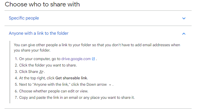The width and height of the screenshot is (202, 110).
Task: Collapse the Anyone with a link chevron
Action: pyautogui.click(x=184, y=34)
